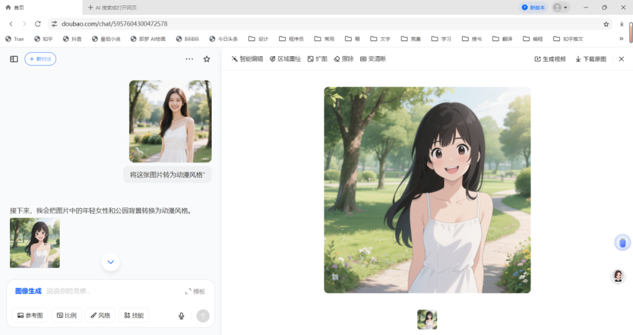This screenshot has height=335, width=633.
Task: Select the 擦除 erase tool
Action: pos(344,59)
